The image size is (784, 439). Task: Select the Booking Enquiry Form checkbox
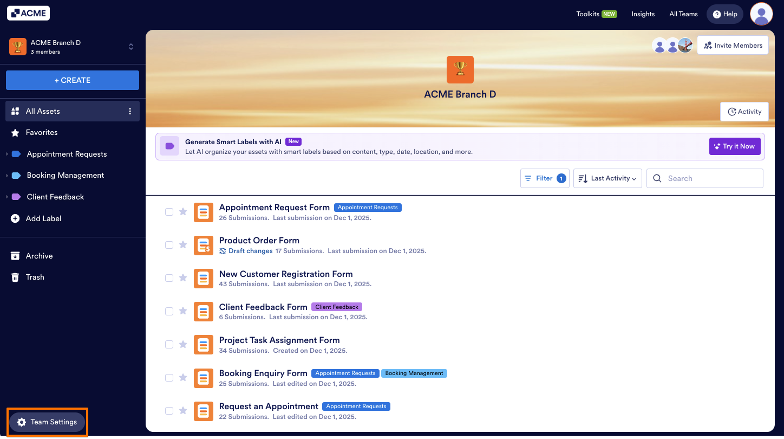pyautogui.click(x=169, y=377)
